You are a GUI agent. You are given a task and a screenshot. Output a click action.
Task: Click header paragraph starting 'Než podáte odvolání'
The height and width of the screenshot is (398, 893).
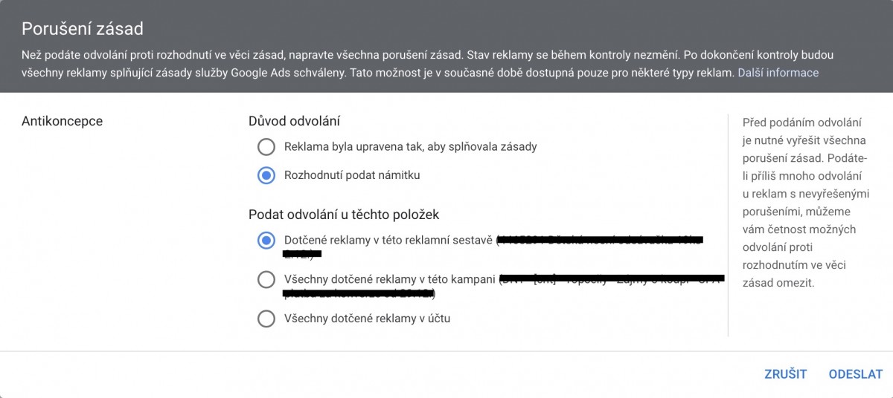tap(372, 64)
